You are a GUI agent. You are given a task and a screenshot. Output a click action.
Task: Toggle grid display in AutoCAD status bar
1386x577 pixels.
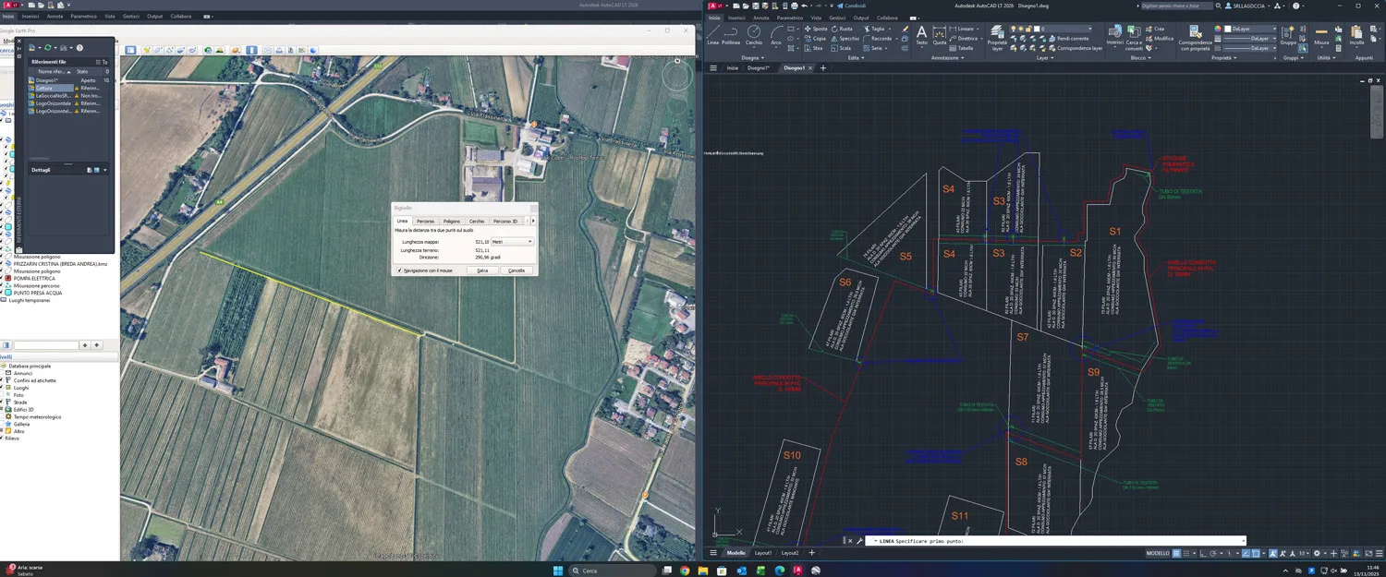(x=1176, y=553)
